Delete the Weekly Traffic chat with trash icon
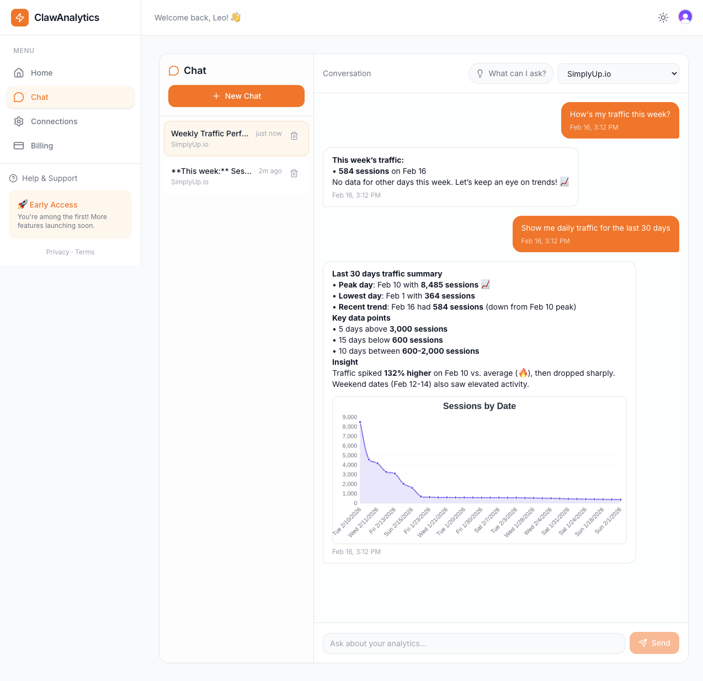This screenshot has width=703, height=681. point(294,135)
